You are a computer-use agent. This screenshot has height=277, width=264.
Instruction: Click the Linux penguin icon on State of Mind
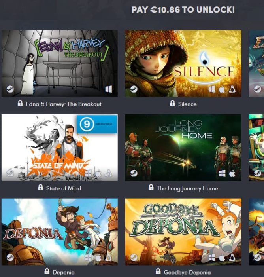[x=108, y=173]
